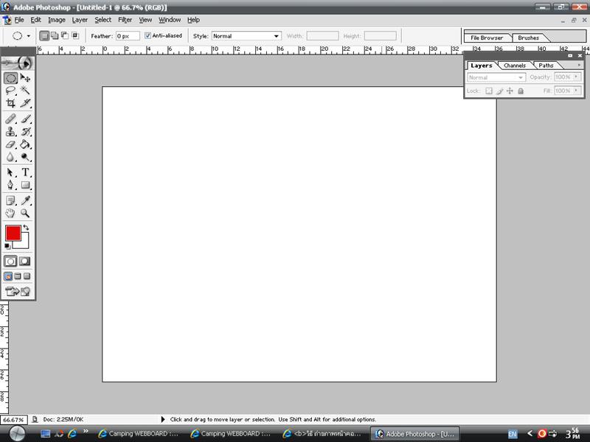Choose the Eyedropper tool
Image resolution: width=590 pixels, height=442 pixels.
coord(25,200)
